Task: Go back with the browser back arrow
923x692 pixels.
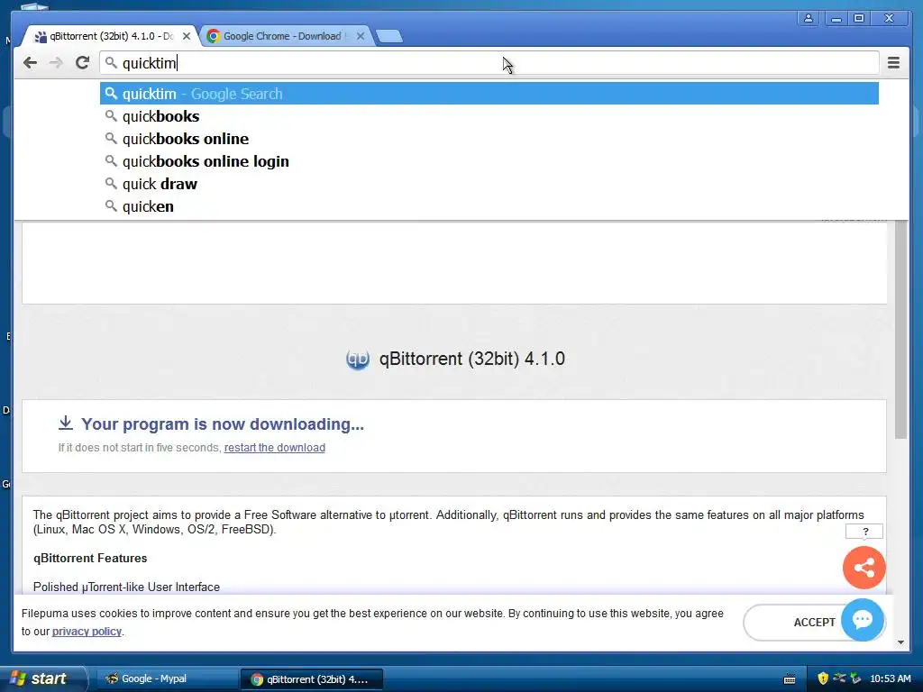Action: click(x=30, y=63)
